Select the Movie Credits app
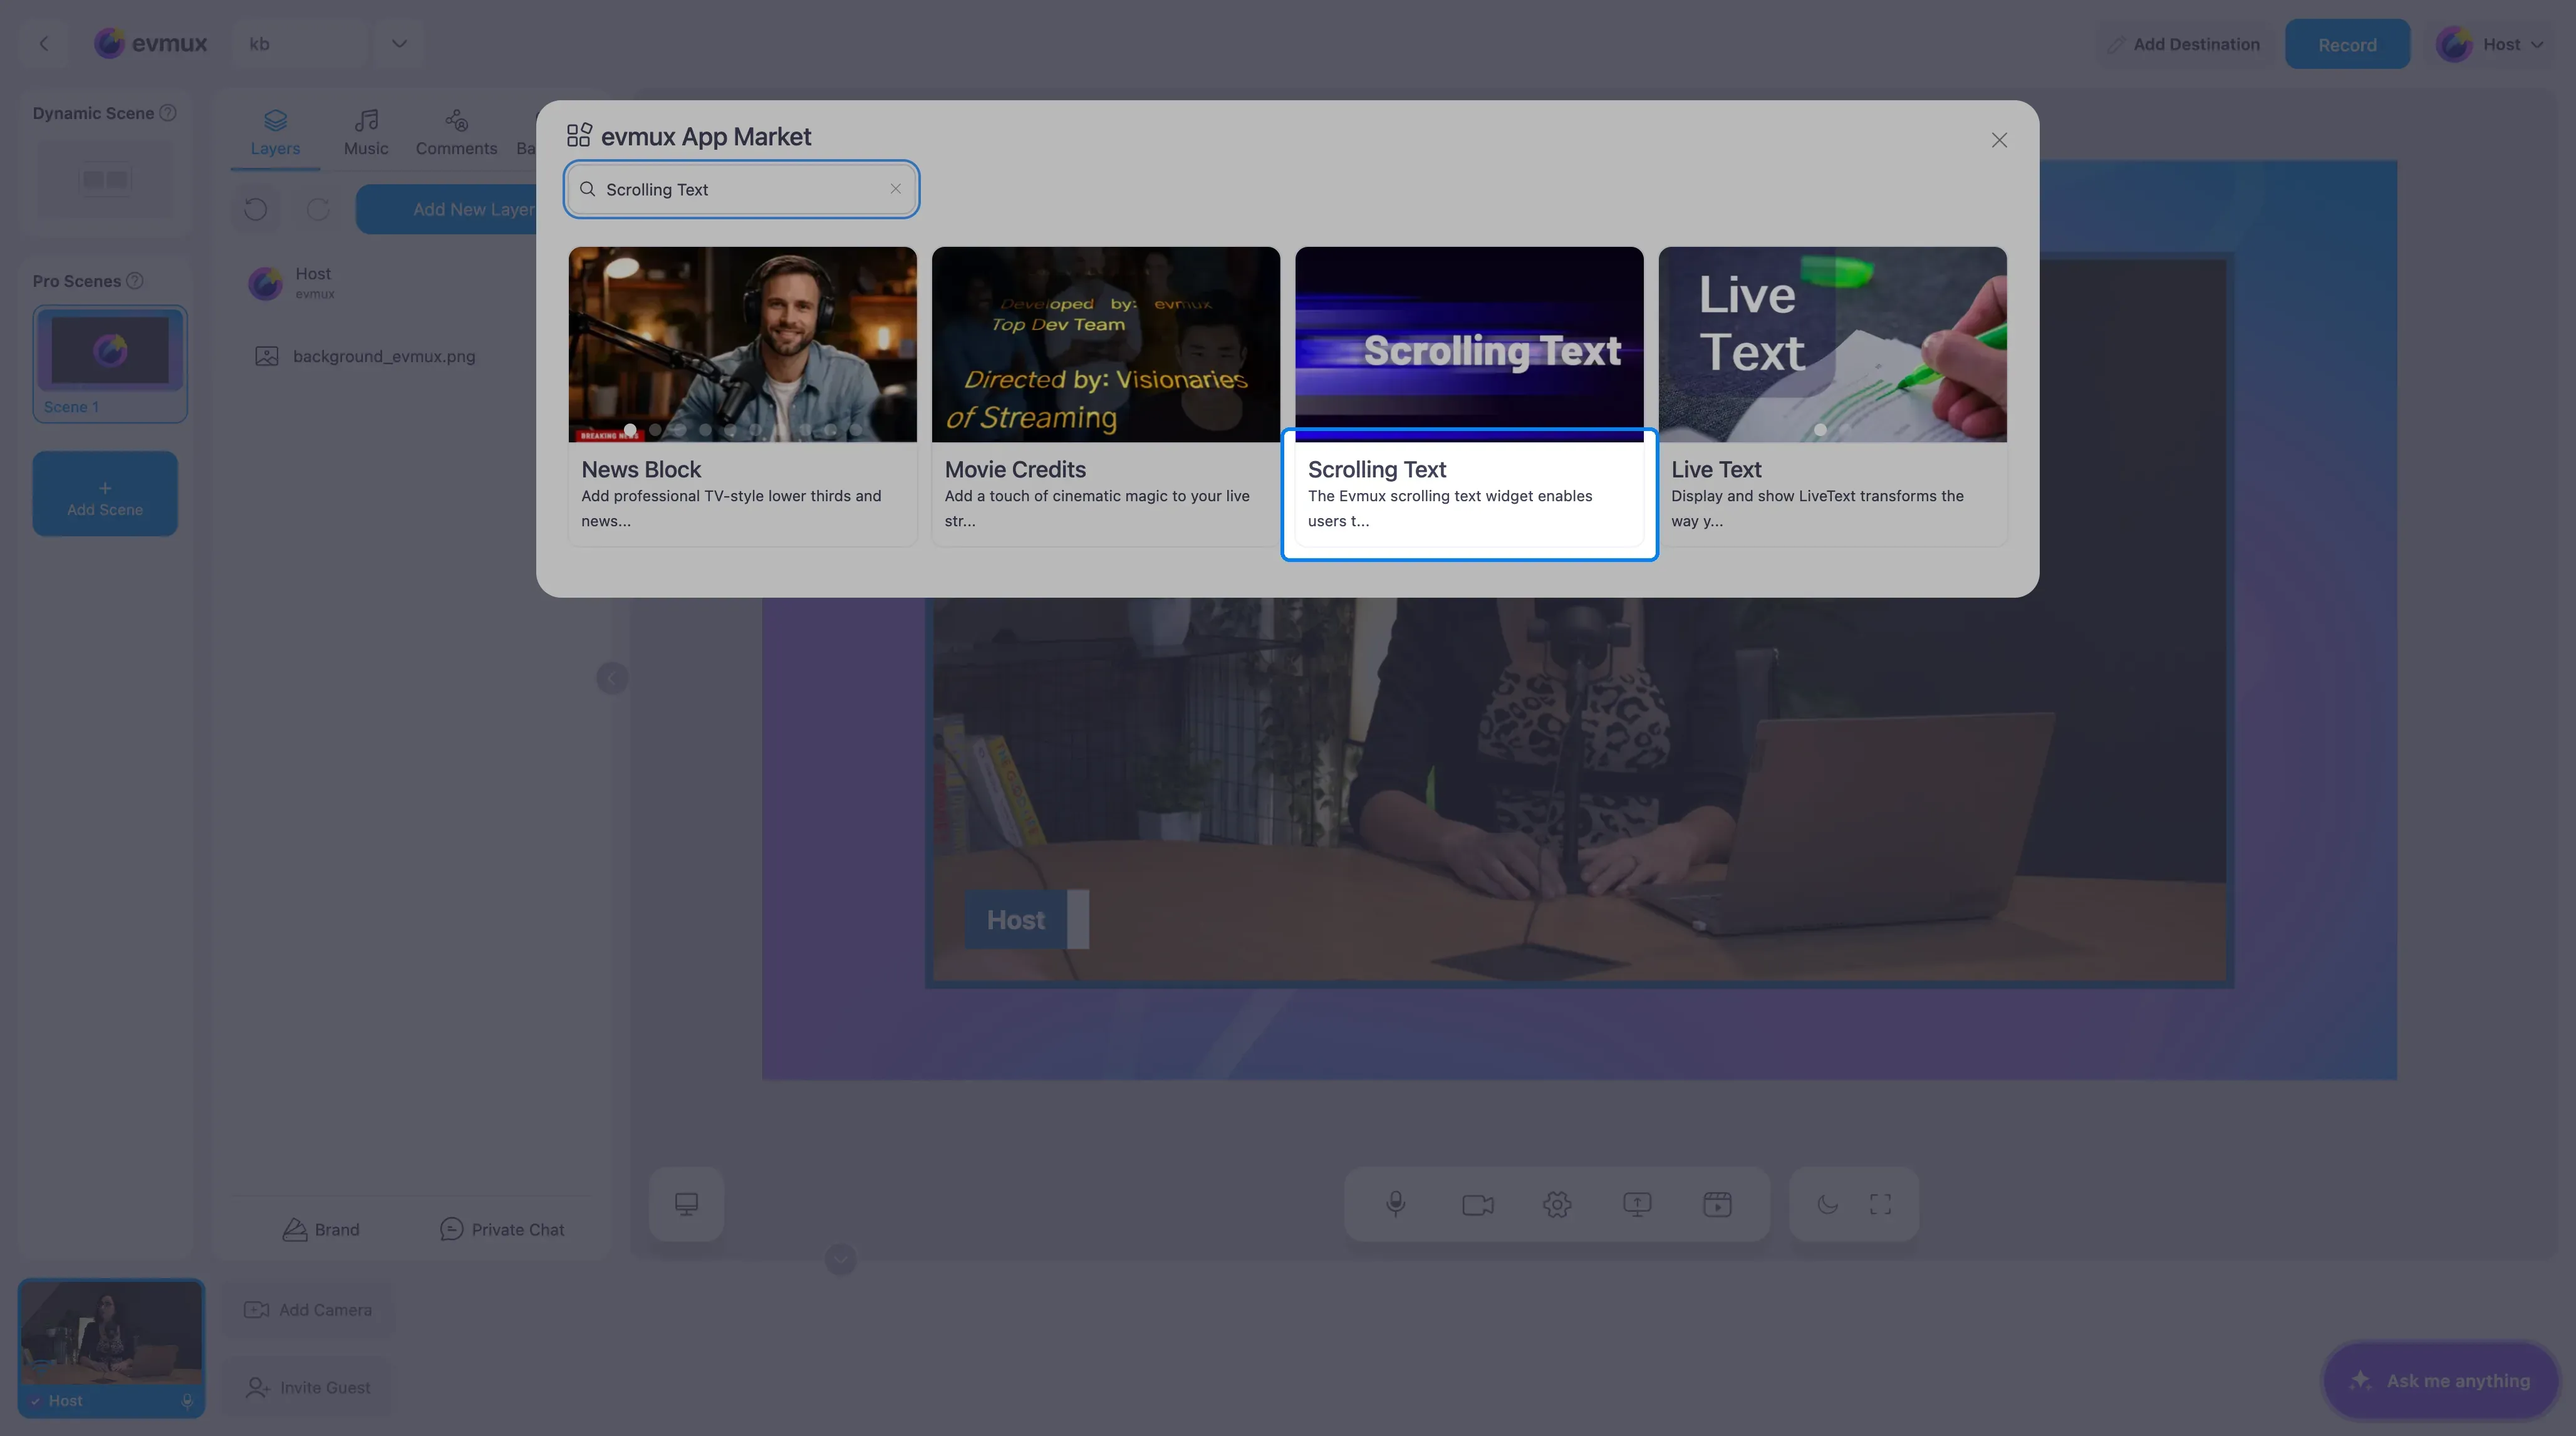Viewport: 2576px width, 1436px height. (x=1105, y=396)
